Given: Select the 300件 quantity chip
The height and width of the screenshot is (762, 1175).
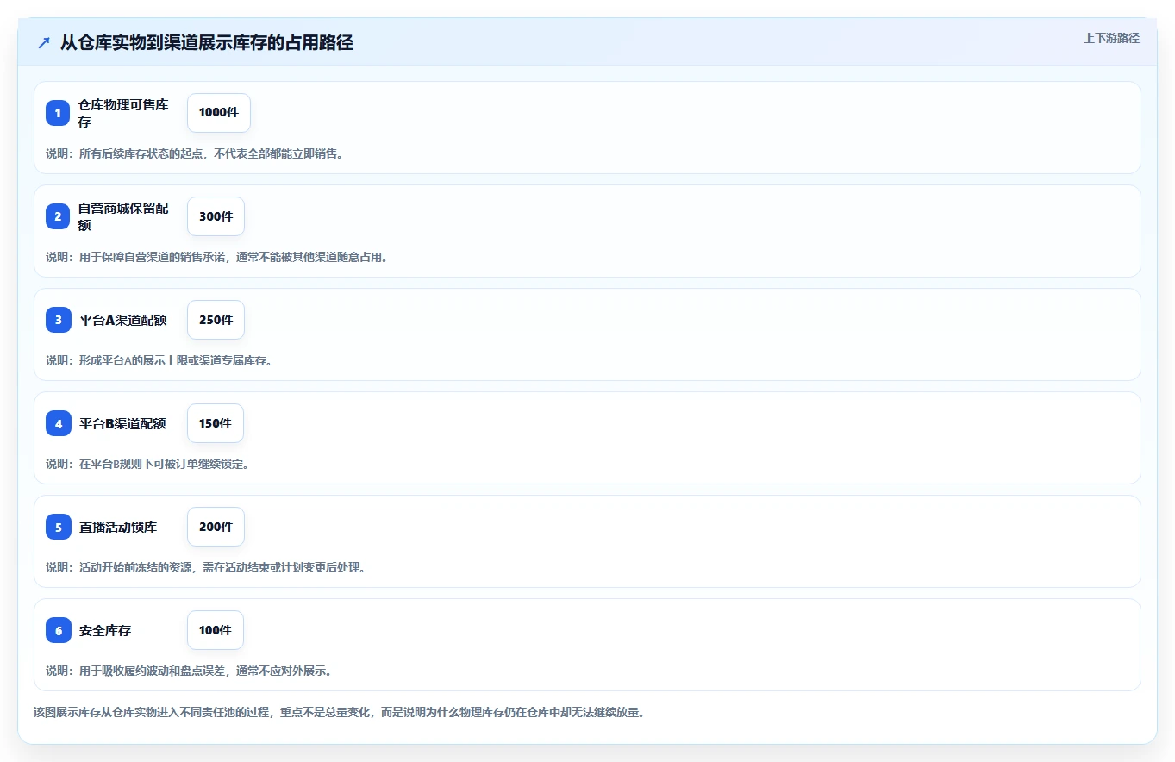Looking at the screenshot, I should click(216, 216).
